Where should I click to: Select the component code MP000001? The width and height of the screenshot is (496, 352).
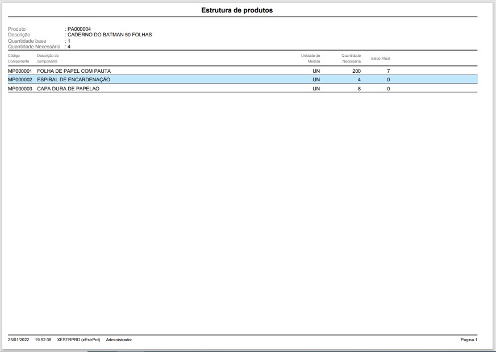[x=20, y=71]
